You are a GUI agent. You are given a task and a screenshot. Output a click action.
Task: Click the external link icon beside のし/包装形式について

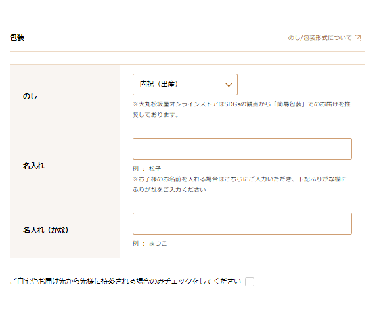(357, 38)
